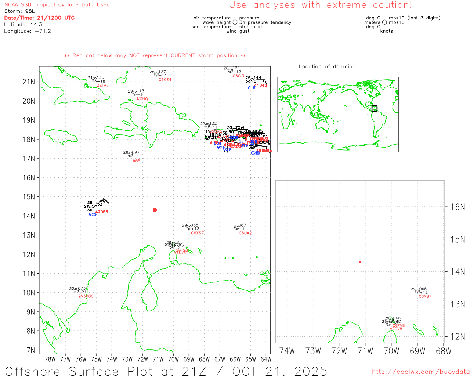Select the Offshore Surface Plot title text
Screen dimensions: 470x376
click(x=166, y=371)
